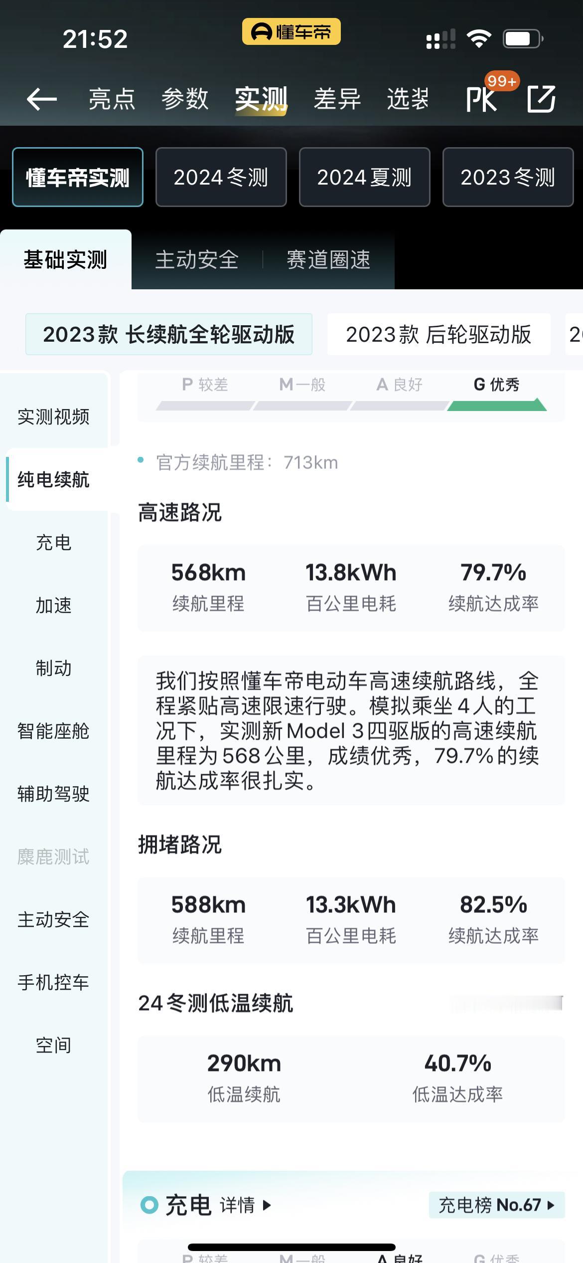The width and height of the screenshot is (583, 1263).
Task: Open 充电榜 No.67 ranking link
Action: pos(497,1205)
